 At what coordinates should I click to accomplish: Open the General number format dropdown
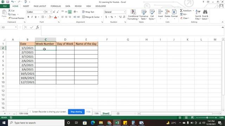[x=124, y=12]
